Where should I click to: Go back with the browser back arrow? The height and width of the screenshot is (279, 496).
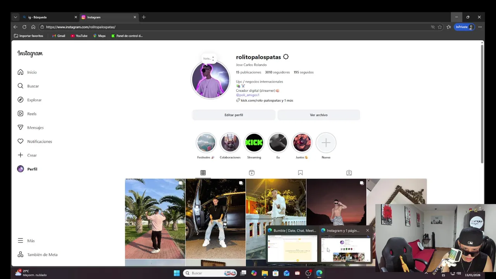tap(15, 27)
